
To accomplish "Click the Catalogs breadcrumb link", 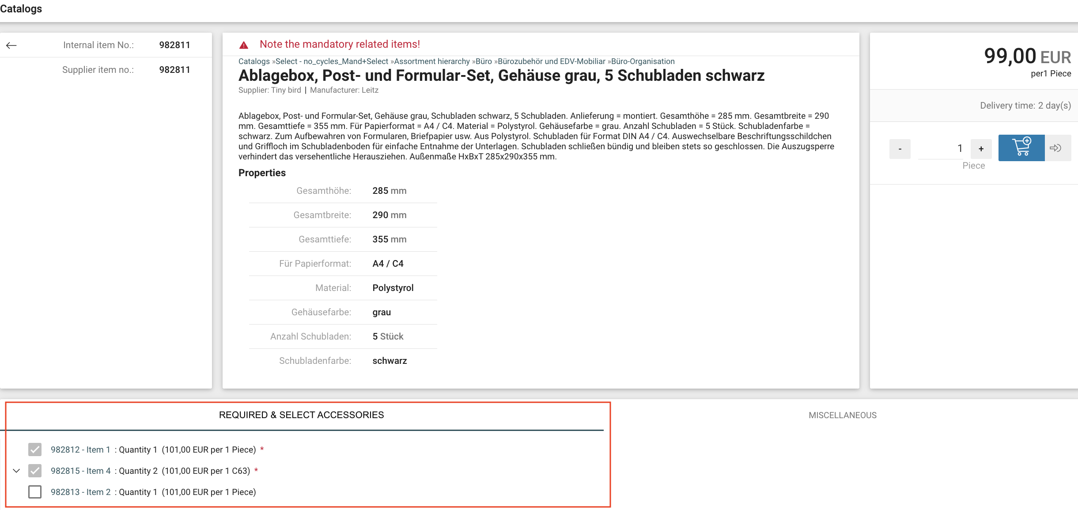I will [x=254, y=61].
